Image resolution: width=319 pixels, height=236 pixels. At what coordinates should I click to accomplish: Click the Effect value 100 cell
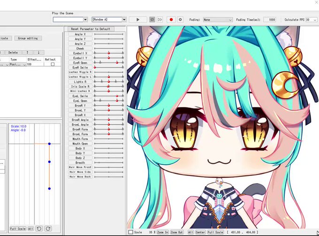[35, 64]
